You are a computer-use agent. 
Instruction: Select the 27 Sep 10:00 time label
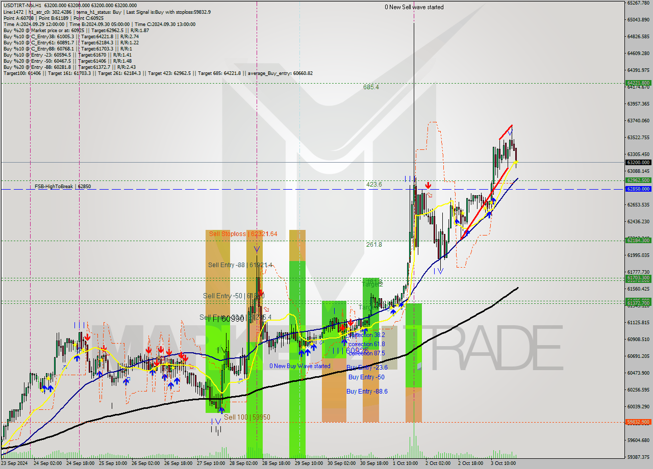coord(211,463)
